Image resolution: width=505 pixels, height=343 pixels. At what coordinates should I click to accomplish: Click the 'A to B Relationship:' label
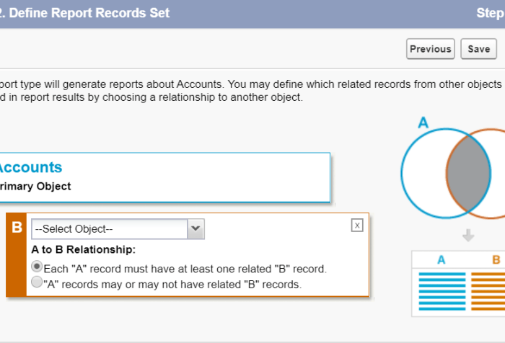pos(83,249)
